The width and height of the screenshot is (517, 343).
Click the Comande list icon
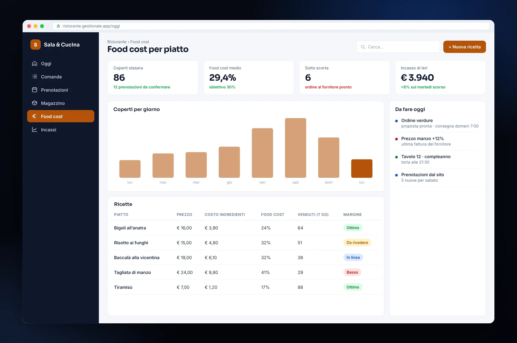click(x=35, y=77)
